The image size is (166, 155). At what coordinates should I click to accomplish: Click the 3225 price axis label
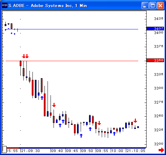point(159,130)
